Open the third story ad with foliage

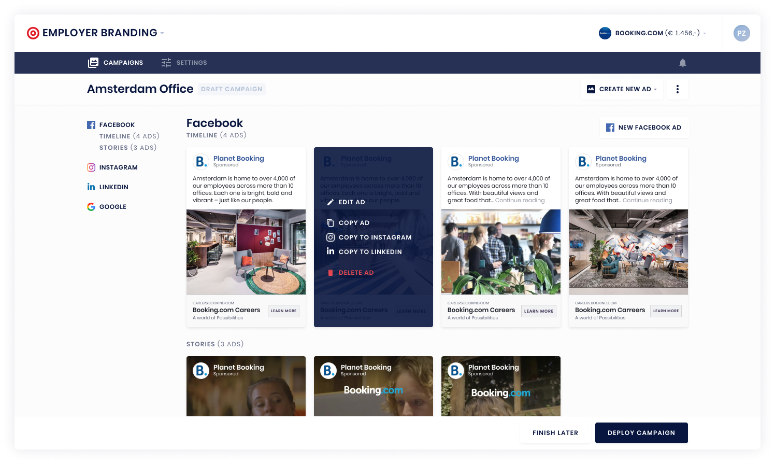(501, 386)
